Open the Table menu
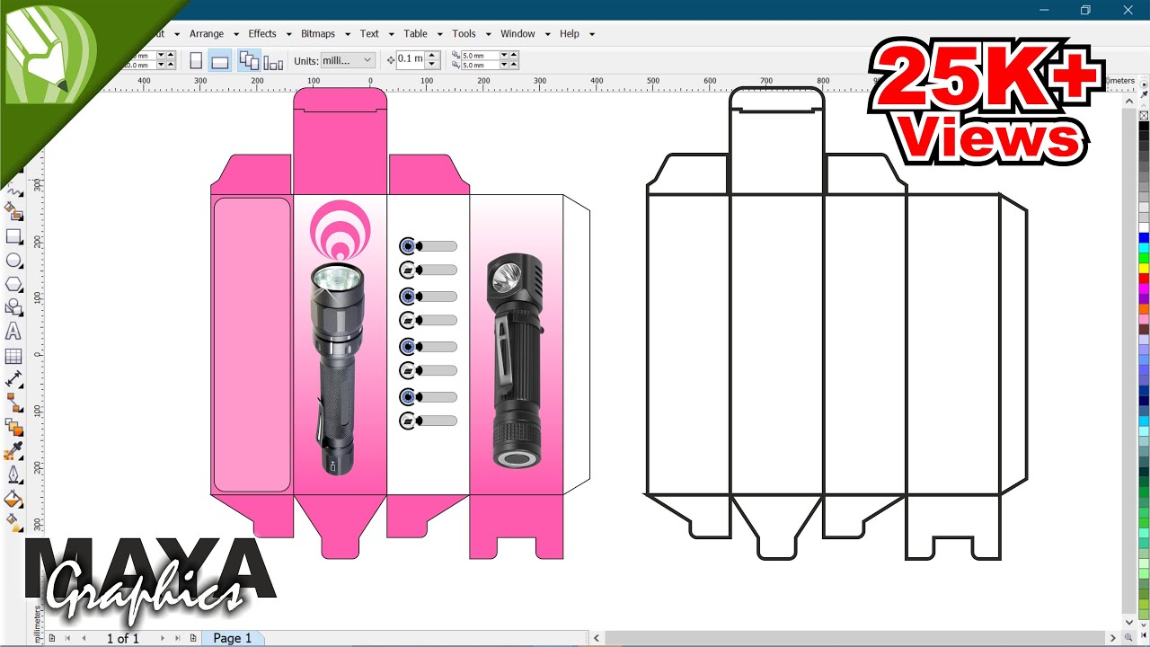 (415, 33)
